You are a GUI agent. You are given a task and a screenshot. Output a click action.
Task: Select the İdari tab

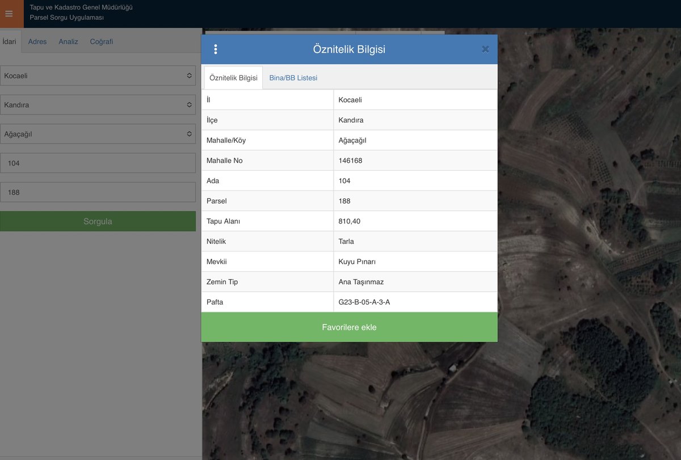point(10,41)
